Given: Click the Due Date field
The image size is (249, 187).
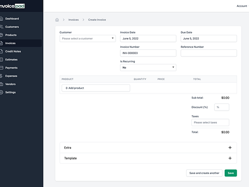Looking at the screenshot, I should 209,38.
